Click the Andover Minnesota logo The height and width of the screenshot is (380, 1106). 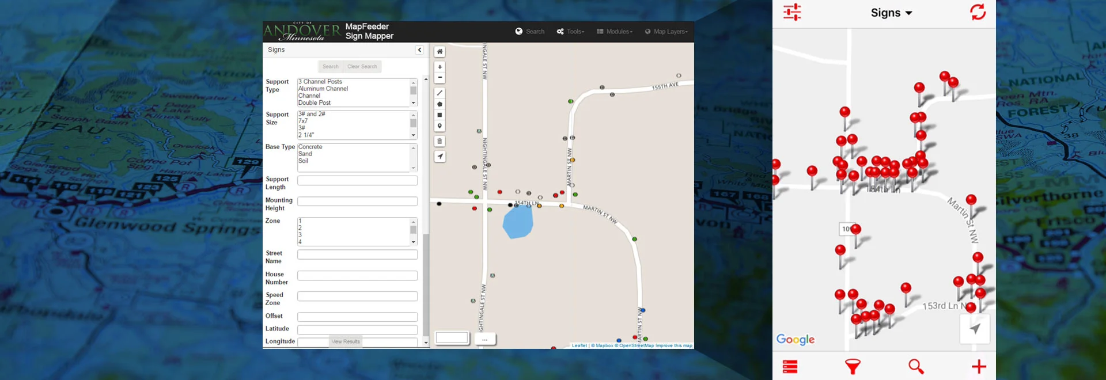click(302, 32)
